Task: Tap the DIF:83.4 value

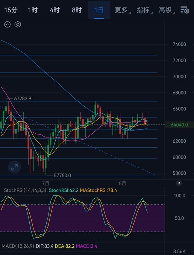Action: [44, 246]
